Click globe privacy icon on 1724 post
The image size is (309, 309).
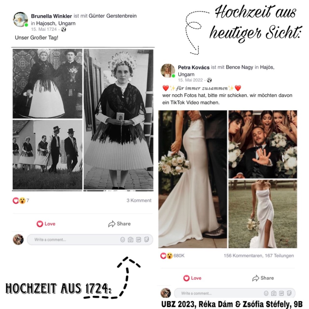pyautogui.click(x=63, y=29)
